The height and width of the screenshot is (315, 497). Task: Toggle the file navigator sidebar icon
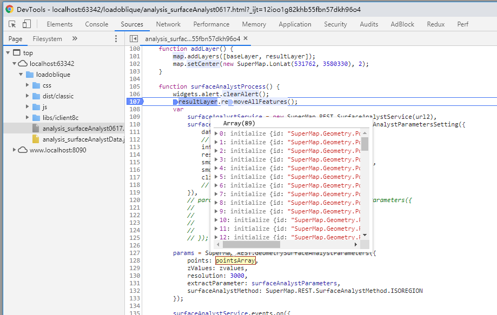pos(134,38)
